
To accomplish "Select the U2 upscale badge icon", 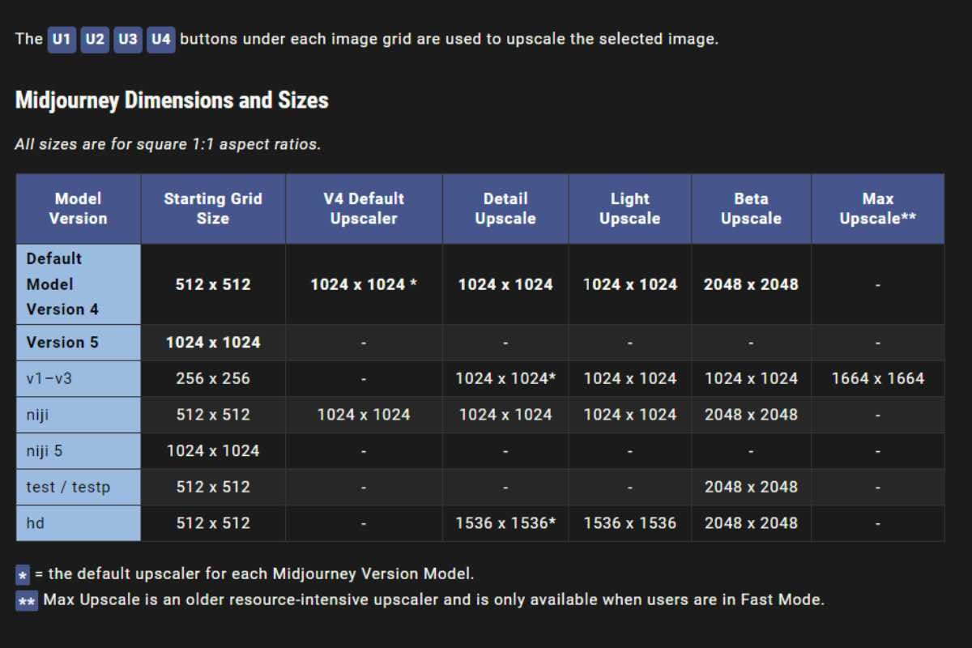I will [x=94, y=39].
